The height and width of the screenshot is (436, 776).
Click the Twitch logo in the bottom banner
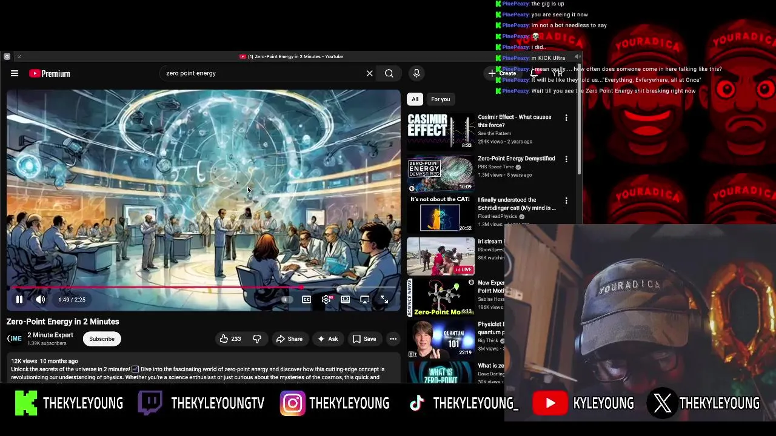(x=150, y=403)
